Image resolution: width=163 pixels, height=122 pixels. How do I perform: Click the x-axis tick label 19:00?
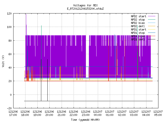coord(37,115)
